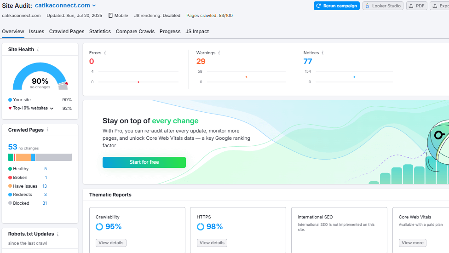The height and width of the screenshot is (253, 449).
Task: Open the Have issues count 13
Action: [x=45, y=186]
